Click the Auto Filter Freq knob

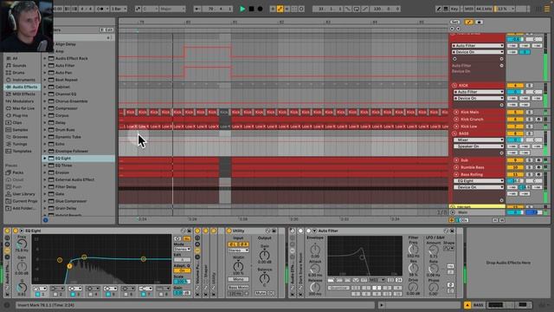point(413,249)
